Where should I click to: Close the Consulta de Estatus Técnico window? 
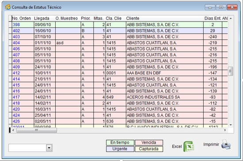point(232,7)
